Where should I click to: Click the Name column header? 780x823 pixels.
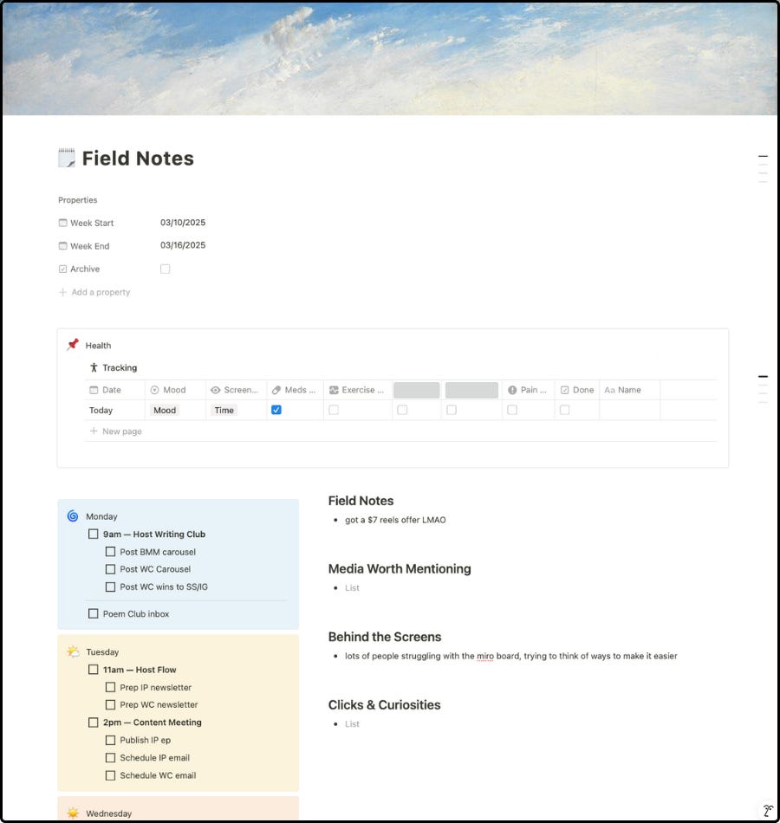click(x=629, y=390)
